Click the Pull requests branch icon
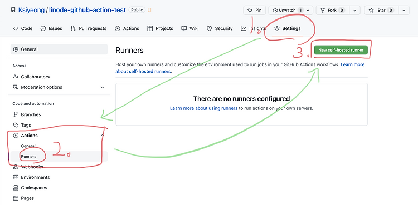This screenshot has width=418, height=205. click(x=73, y=28)
